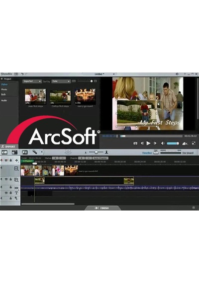199x283 pixels.
Task: Select Audio in the media sidebar
Action: pos(4,100)
